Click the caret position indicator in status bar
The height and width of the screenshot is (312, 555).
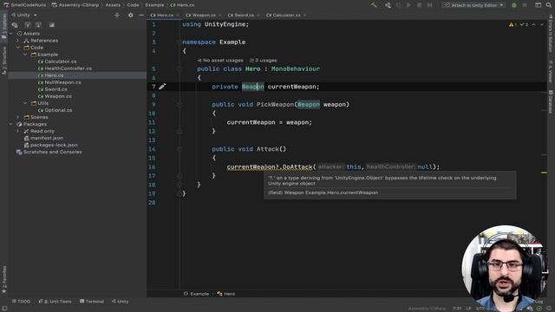pos(457,309)
